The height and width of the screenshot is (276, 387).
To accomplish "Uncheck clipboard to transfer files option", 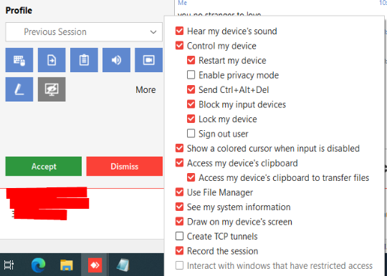I will [191, 177].
